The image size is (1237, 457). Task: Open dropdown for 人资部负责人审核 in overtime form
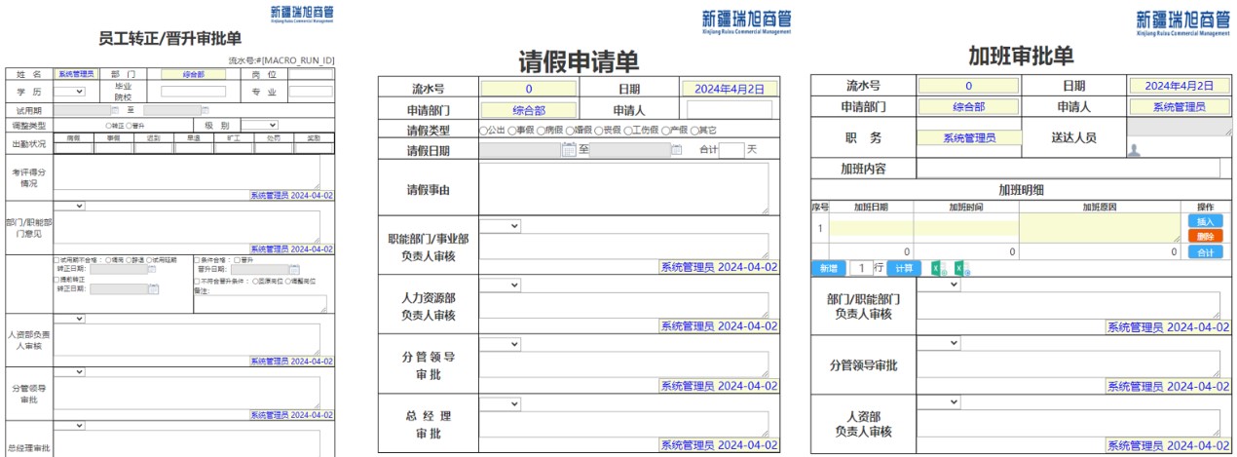click(939, 401)
